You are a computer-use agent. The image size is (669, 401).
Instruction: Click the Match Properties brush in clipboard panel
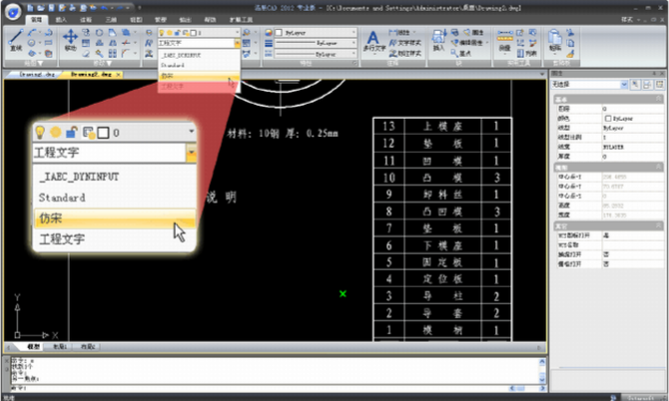(570, 54)
